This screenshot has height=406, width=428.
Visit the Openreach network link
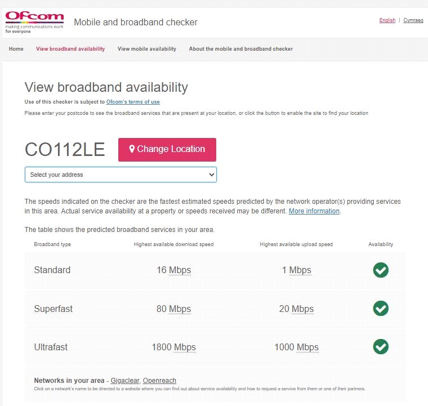click(159, 381)
